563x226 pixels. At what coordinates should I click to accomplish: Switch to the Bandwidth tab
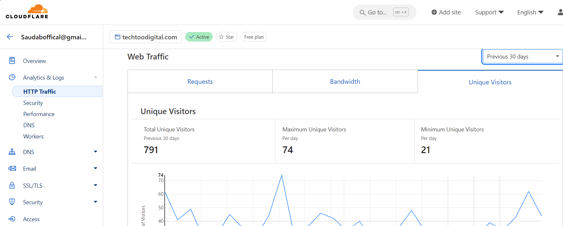point(345,82)
